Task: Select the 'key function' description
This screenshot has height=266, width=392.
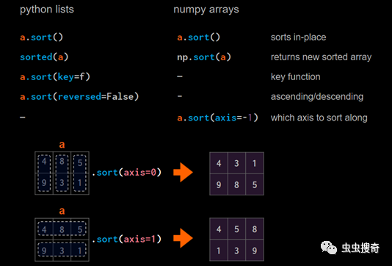Action: pyautogui.click(x=296, y=77)
